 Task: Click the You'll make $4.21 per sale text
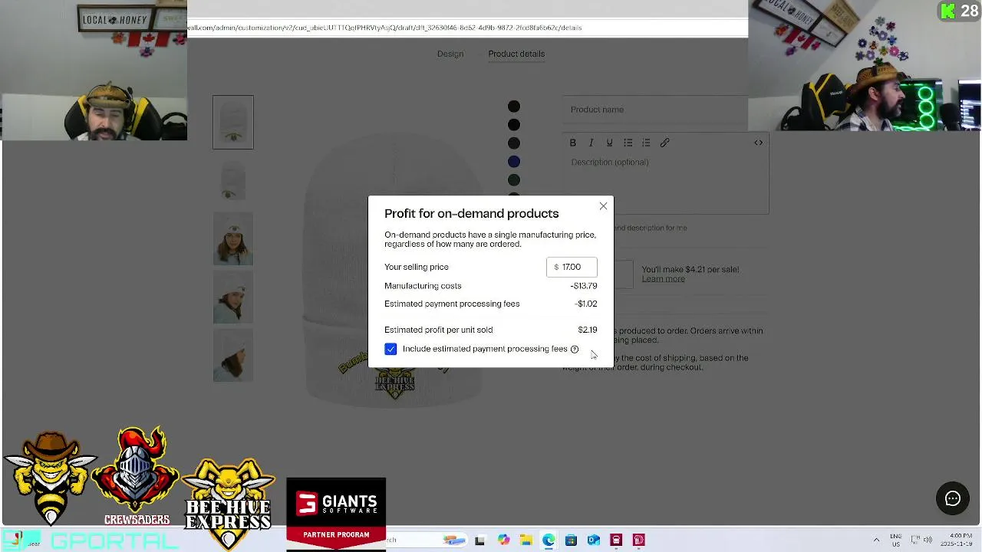coord(690,270)
